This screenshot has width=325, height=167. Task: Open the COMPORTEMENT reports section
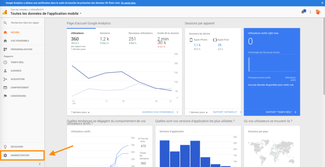[x=20, y=87]
